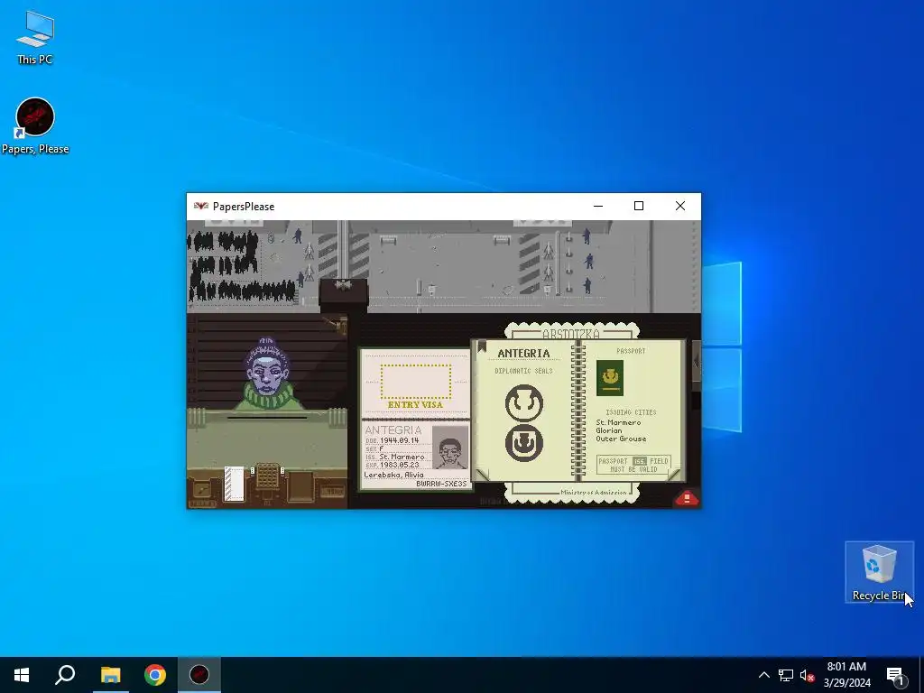
Task: Click the dotted Entry Visa stamp area
Action: pyautogui.click(x=416, y=382)
